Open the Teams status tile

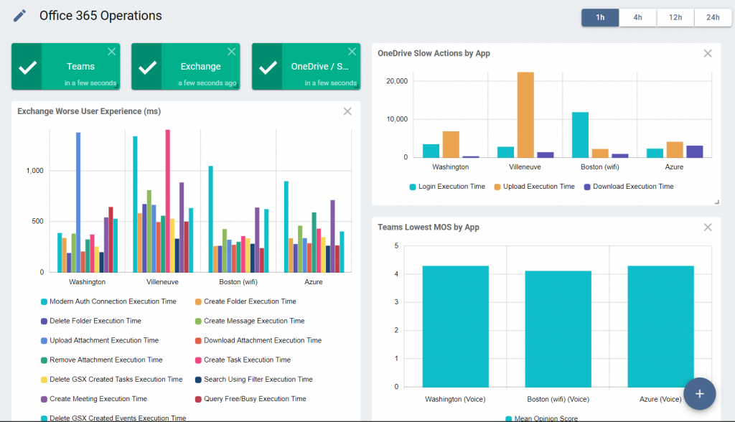[x=65, y=67]
